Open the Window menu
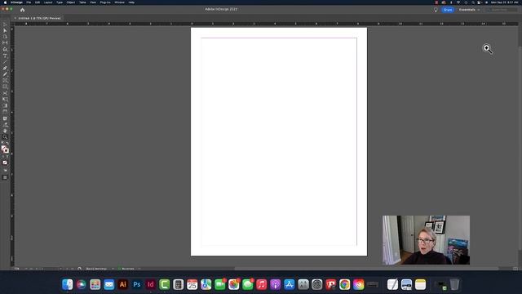 click(x=120, y=2)
